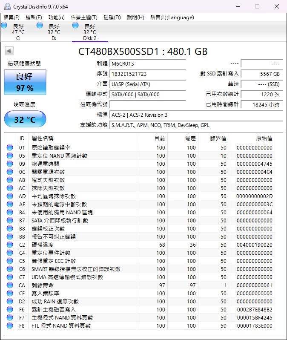Click status circle for attribute B4

click(10, 212)
